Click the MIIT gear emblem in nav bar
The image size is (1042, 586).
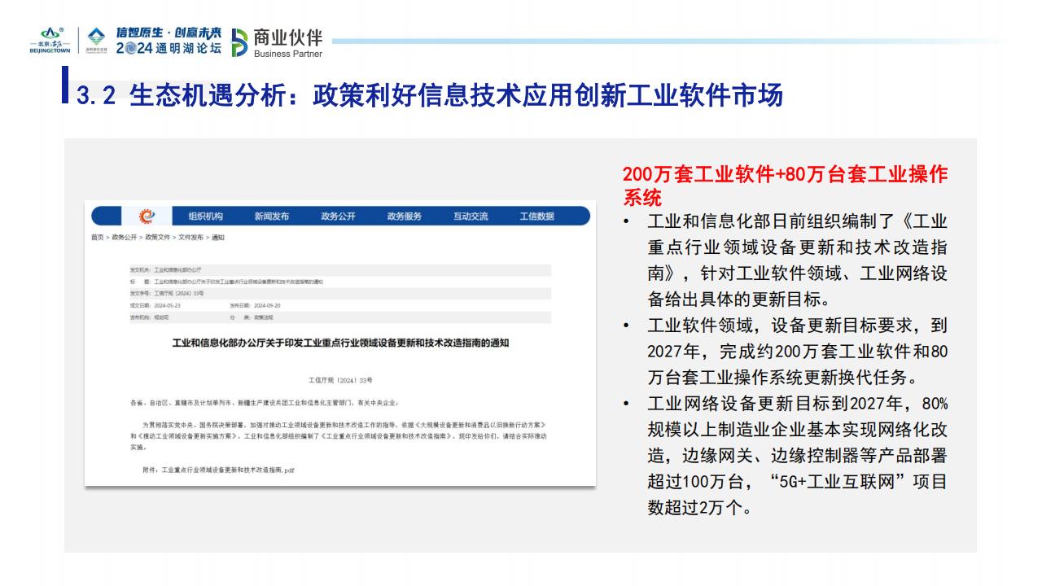[147, 216]
